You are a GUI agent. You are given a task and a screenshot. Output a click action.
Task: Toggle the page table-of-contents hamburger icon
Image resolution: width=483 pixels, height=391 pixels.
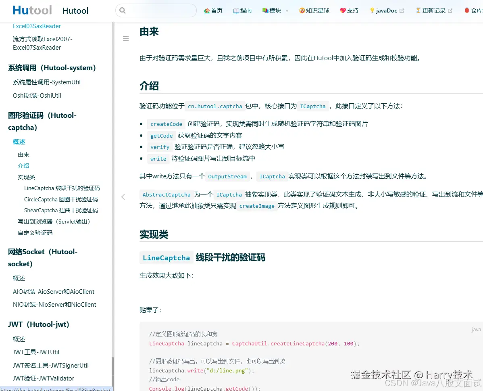click(x=126, y=39)
